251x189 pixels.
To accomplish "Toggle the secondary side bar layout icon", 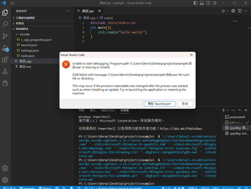I will pos(208,3).
